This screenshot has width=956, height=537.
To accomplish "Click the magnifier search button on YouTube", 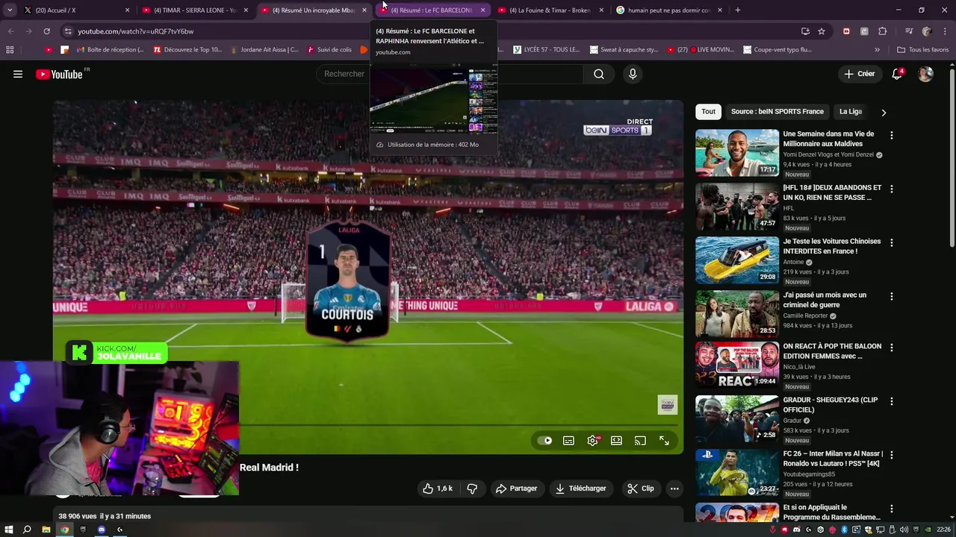I will pos(599,74).
